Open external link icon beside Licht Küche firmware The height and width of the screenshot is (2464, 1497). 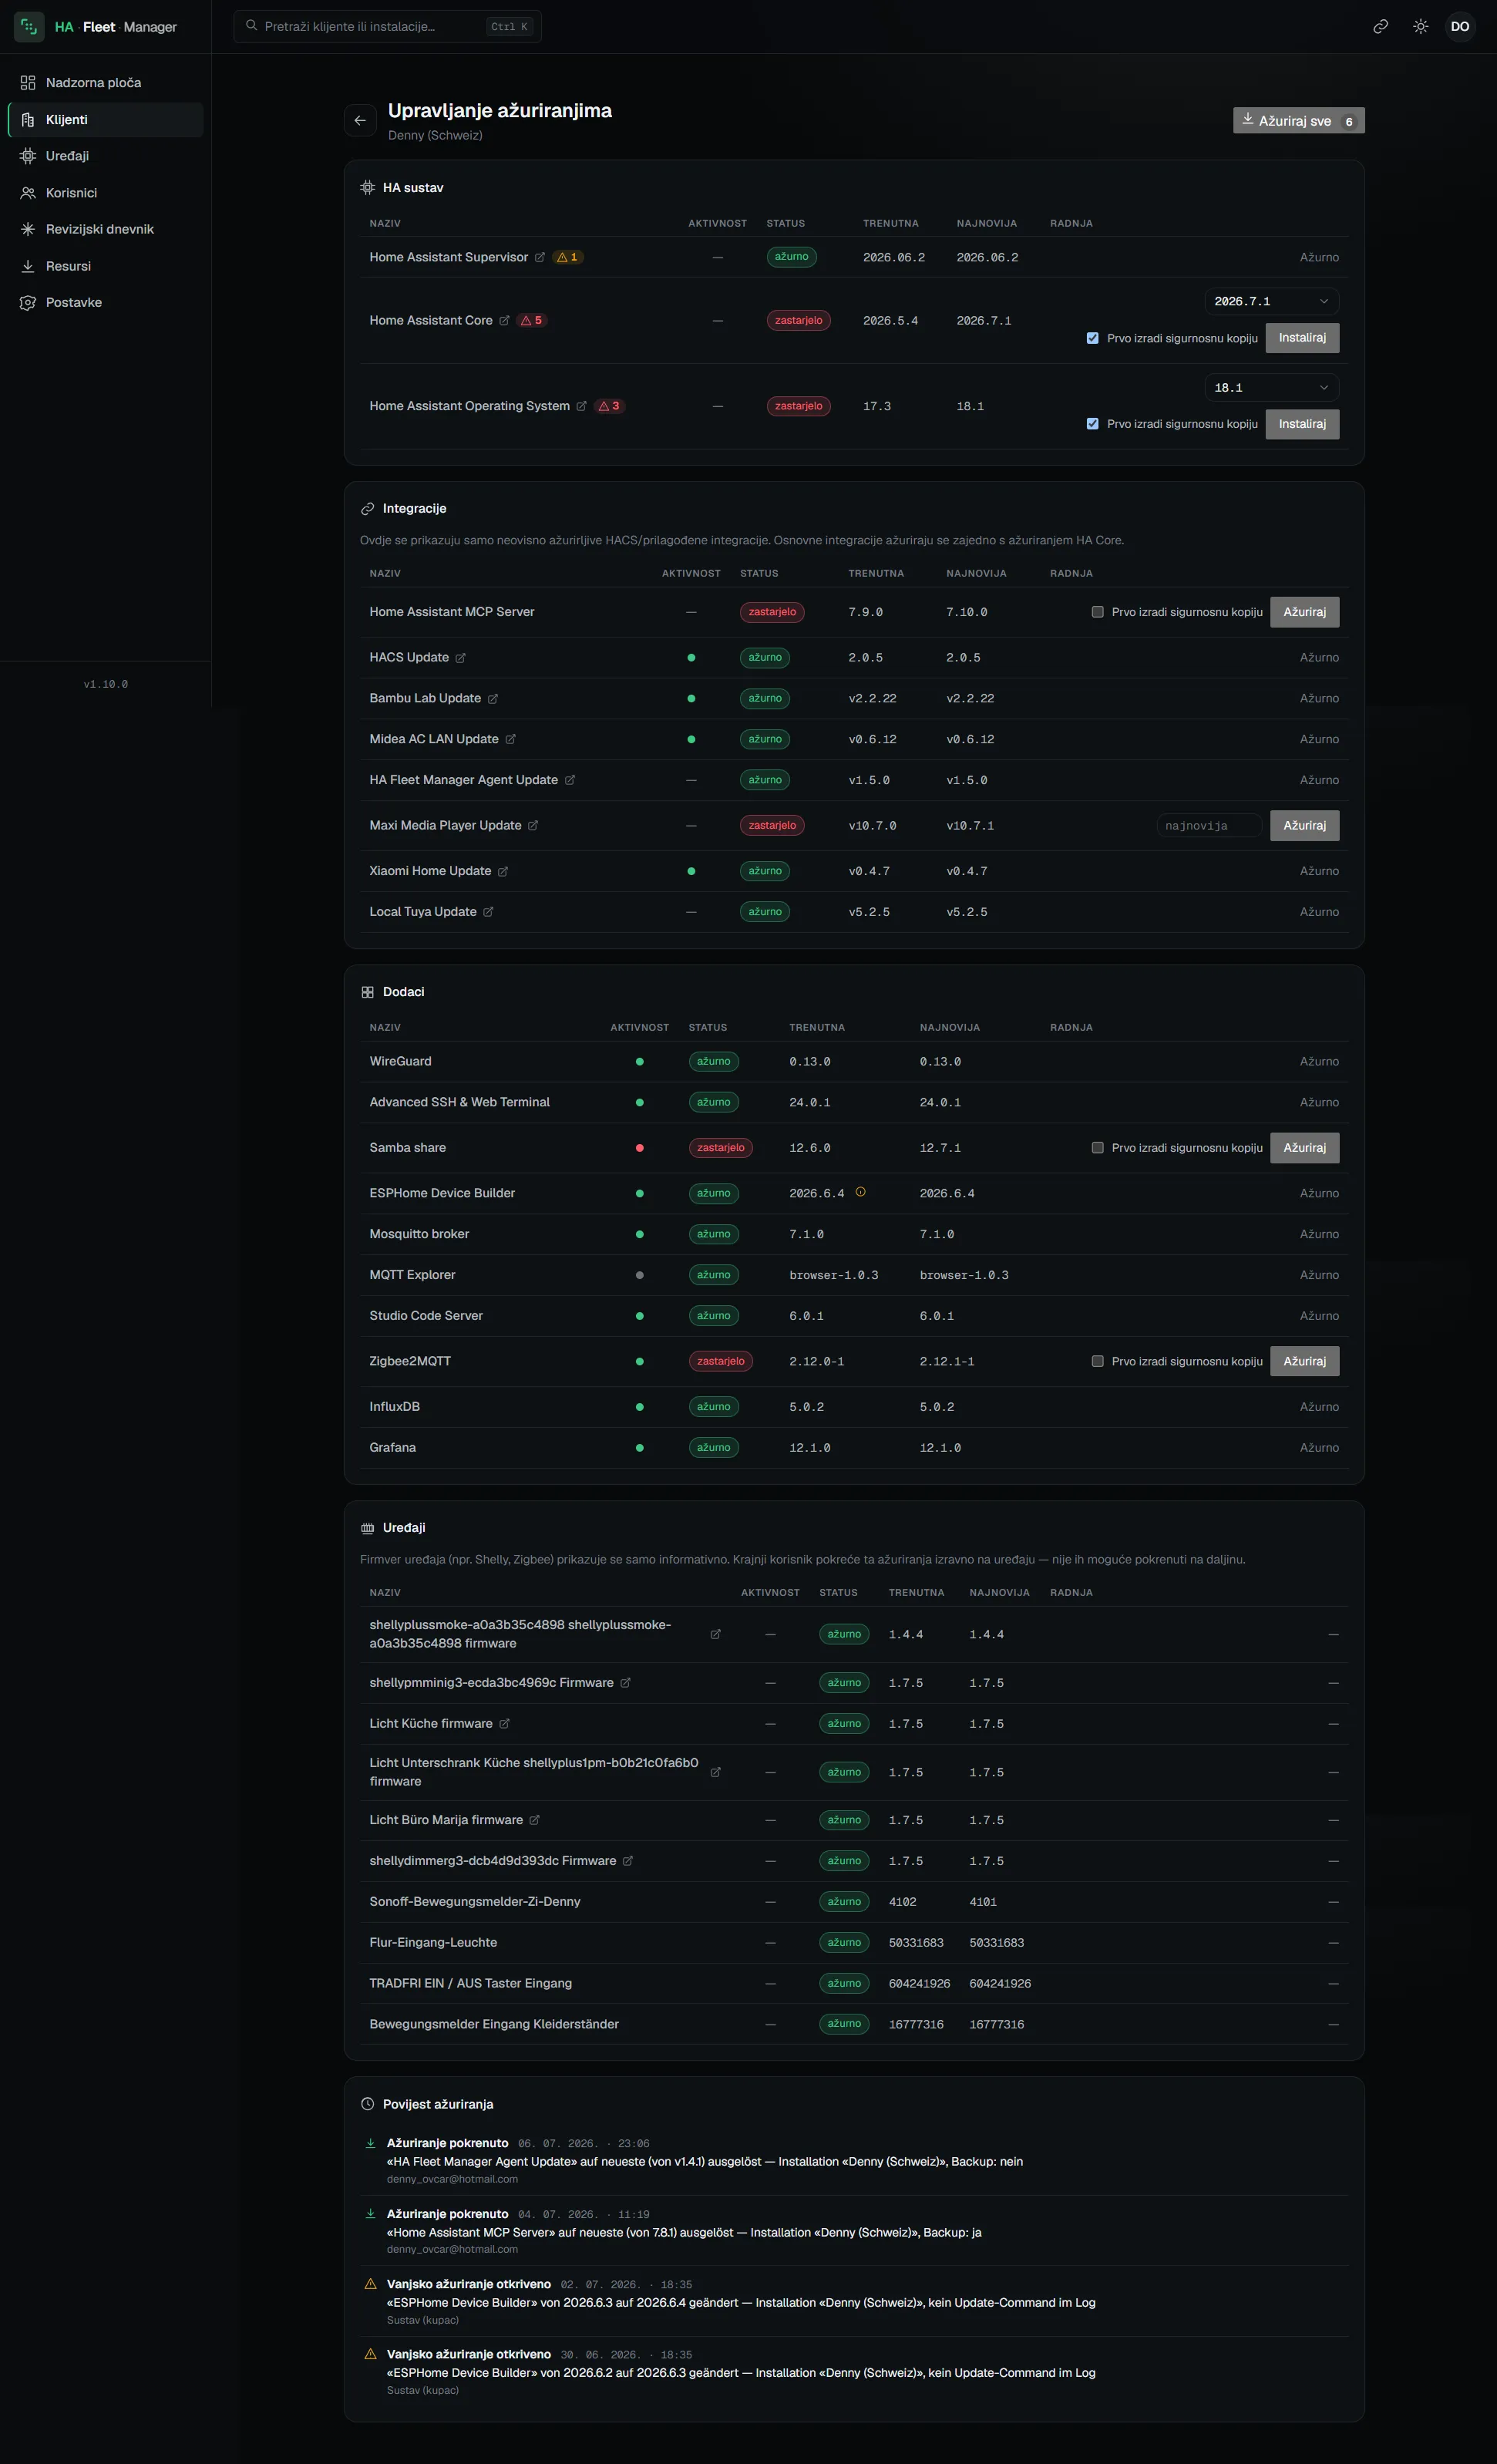[x=504, y=1723]
